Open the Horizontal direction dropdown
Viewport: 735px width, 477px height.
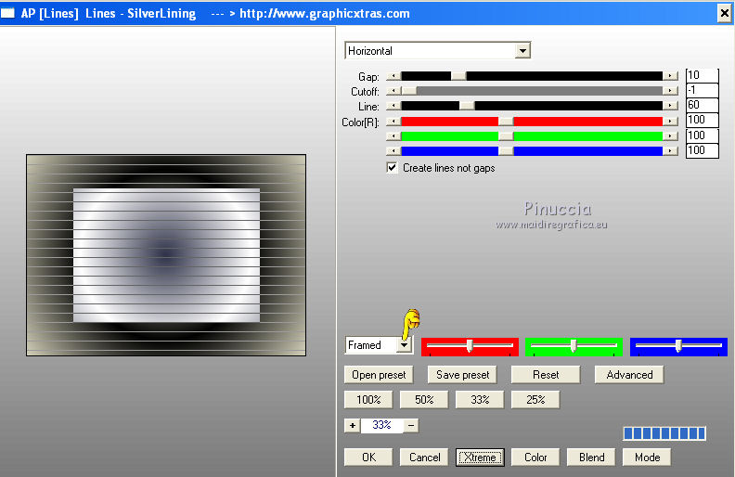point(522,51)
